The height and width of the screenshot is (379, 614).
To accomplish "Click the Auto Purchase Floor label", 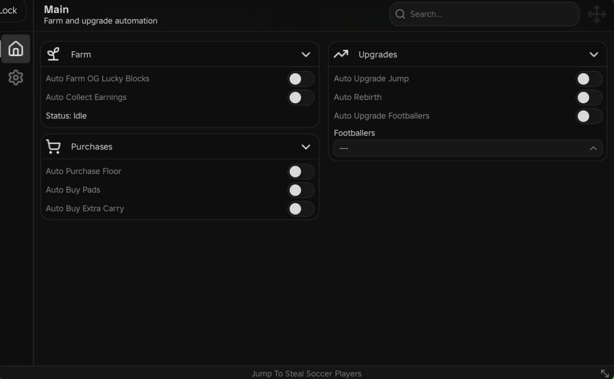I will pos(83,171).
